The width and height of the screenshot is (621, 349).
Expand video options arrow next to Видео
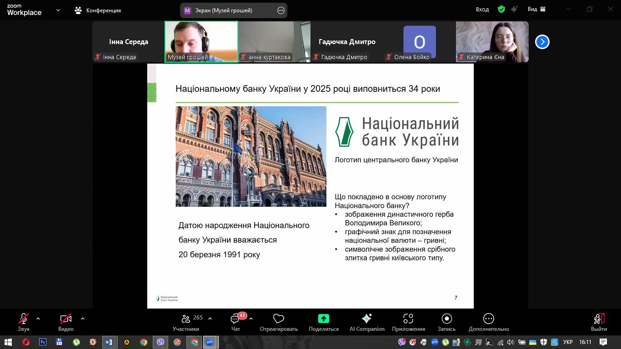(x=82, y=319)
